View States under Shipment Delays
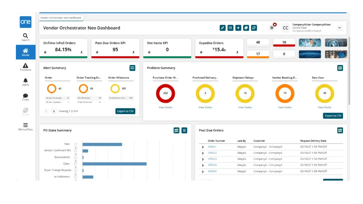Viewport: 363px width, 204px height. point(245,107)
